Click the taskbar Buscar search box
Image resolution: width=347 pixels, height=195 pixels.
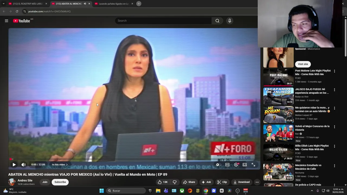126,191
